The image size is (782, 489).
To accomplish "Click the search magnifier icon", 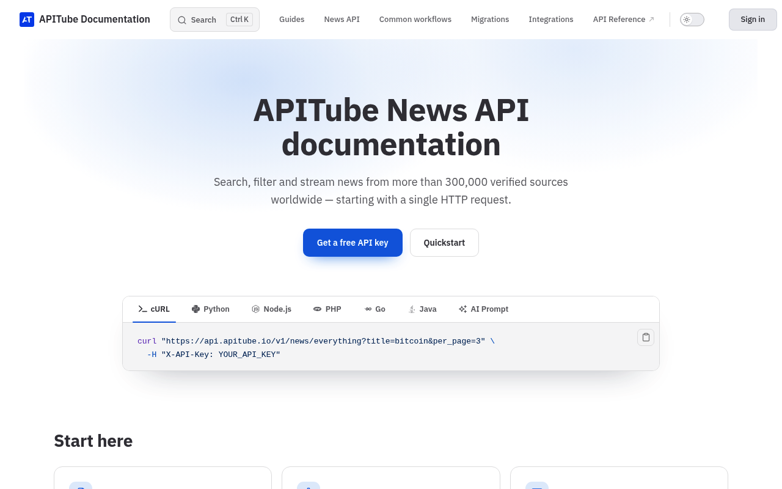I will point(182,20).
